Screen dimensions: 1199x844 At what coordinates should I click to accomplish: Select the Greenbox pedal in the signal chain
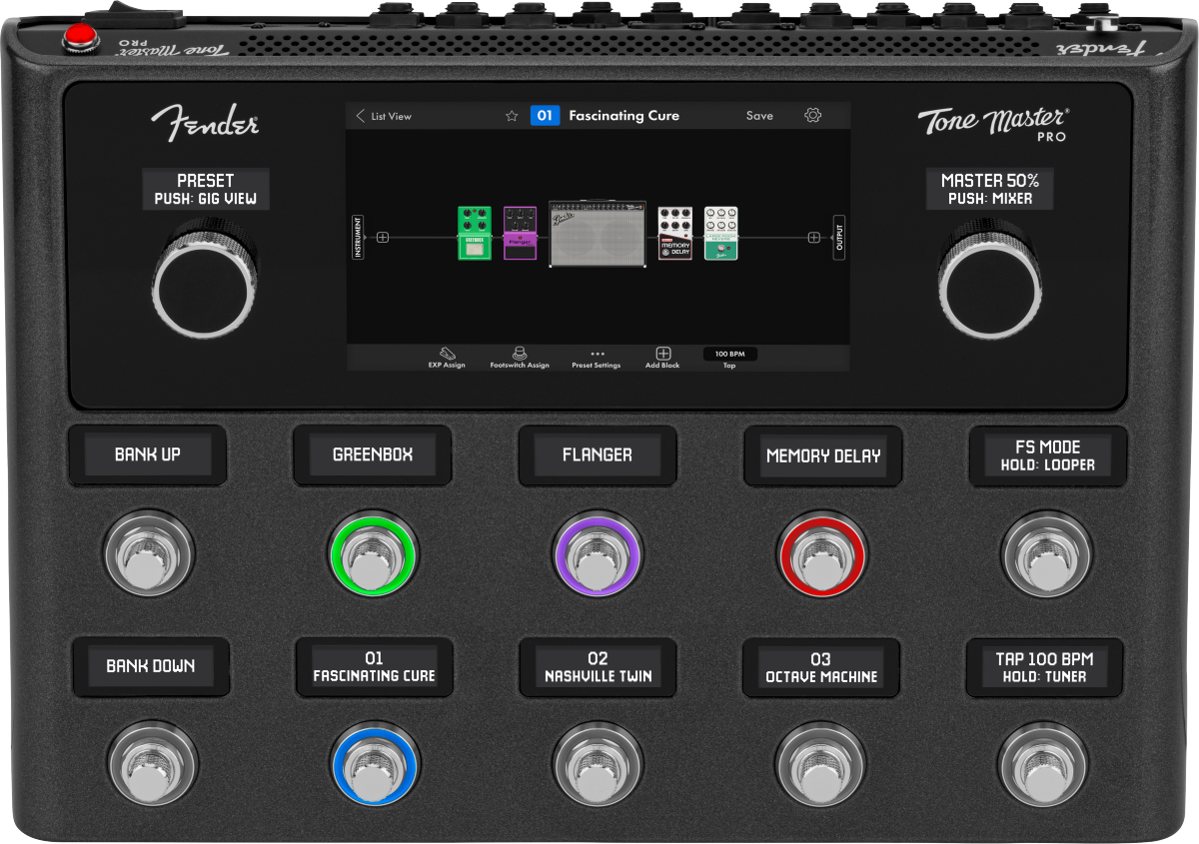coord(475,234)
